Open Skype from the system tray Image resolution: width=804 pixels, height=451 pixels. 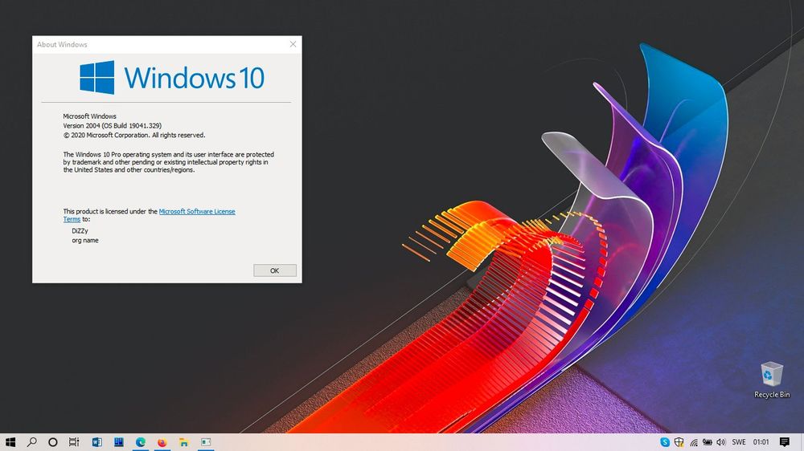pyautogui.click(x=665, y=442)
